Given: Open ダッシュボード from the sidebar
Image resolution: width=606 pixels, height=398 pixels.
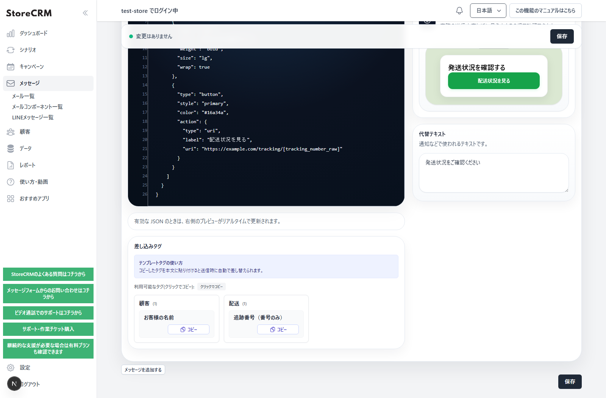Looking at the screenshot, I should click(x=48, y=33).
